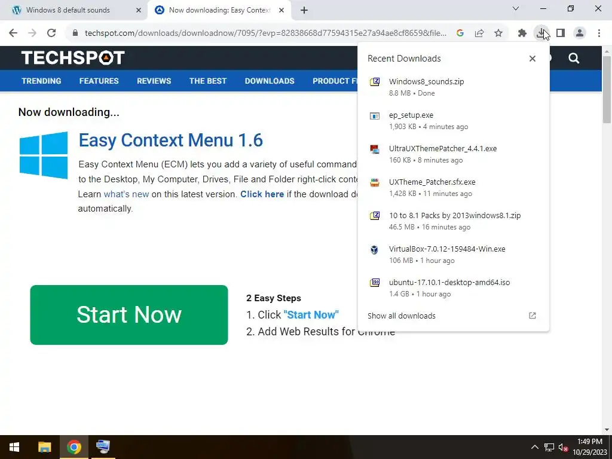Open the computer app in taskbar
The width and height of the screenshot is (612, 459).
pyautogui.click(x=103, y=447)
